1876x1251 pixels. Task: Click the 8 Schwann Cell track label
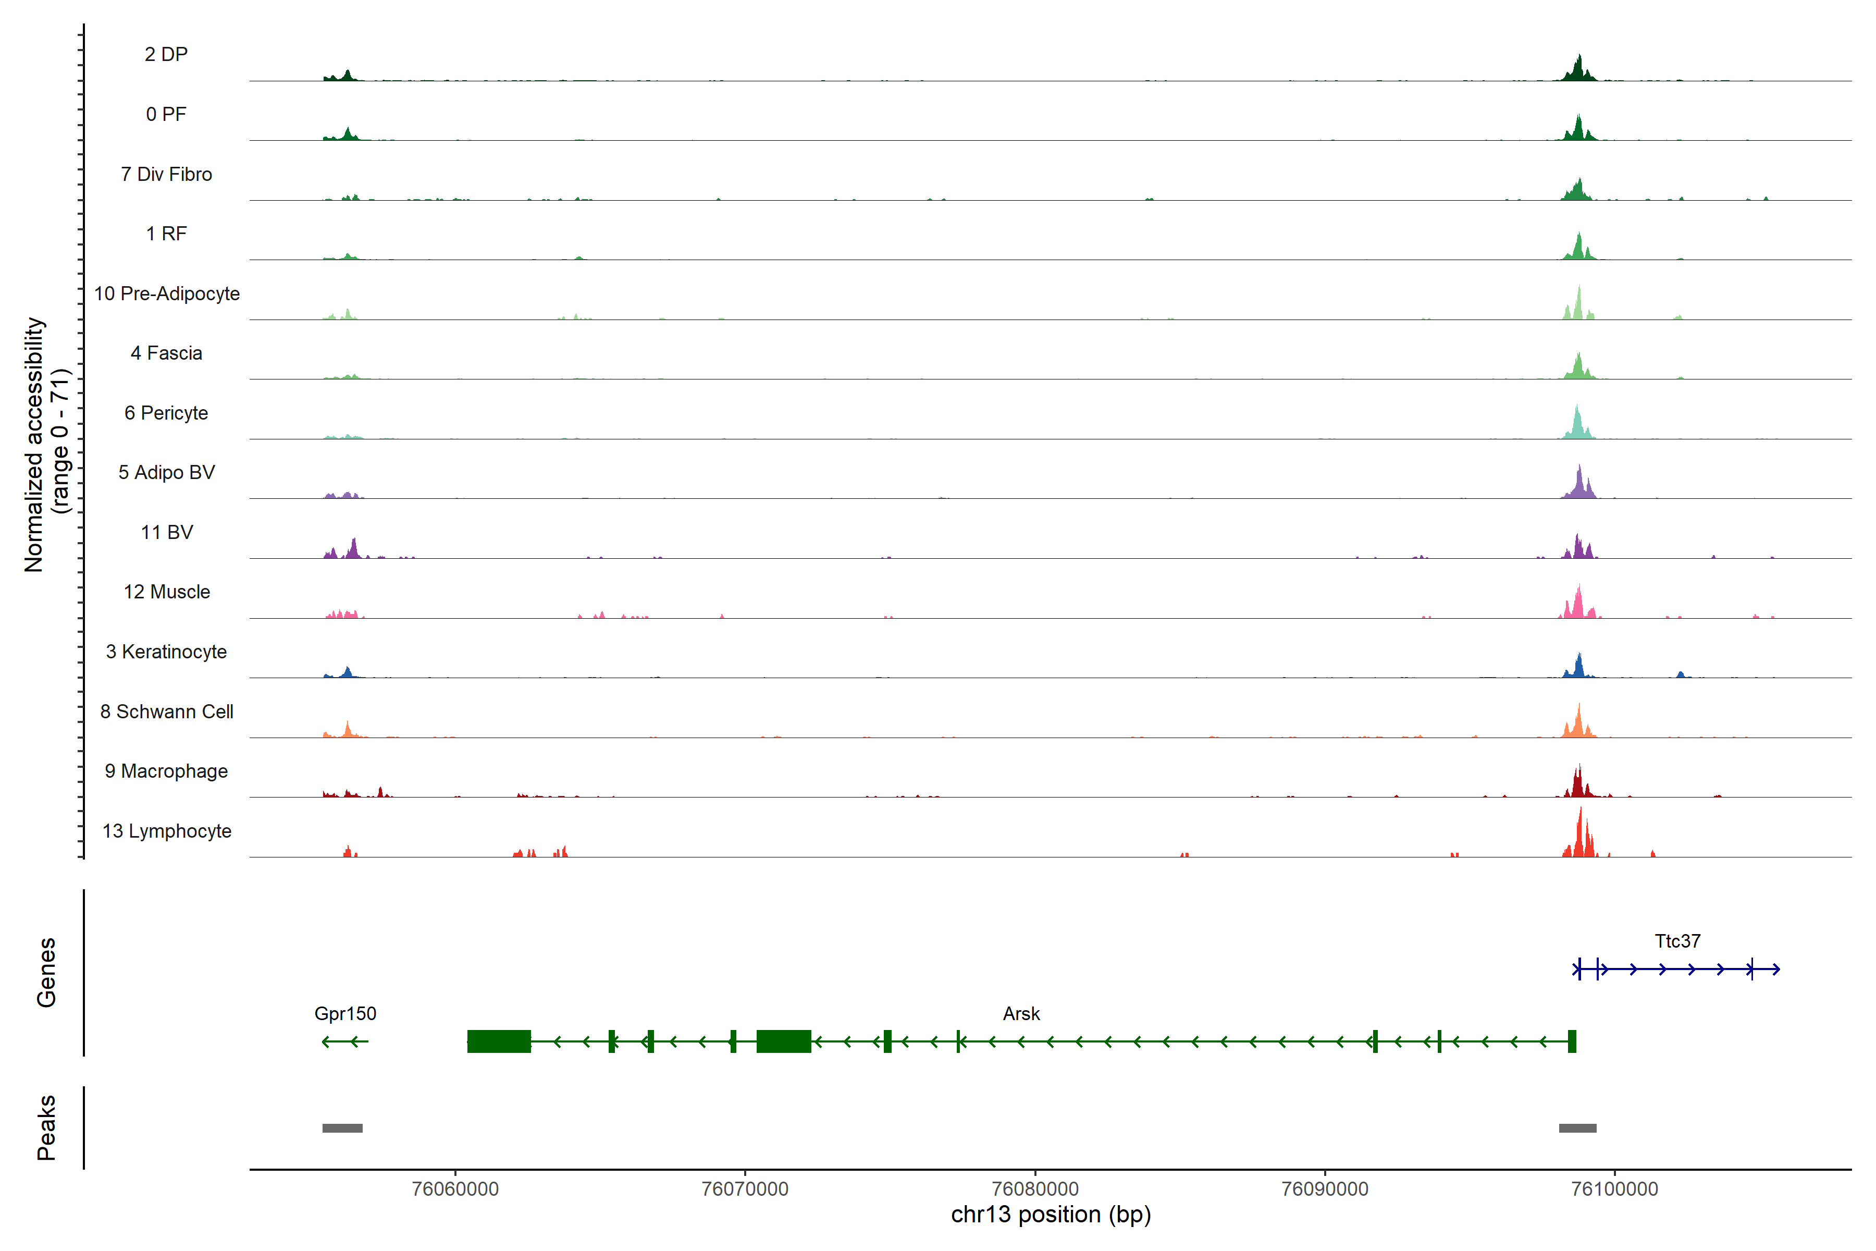coord(167,712)
